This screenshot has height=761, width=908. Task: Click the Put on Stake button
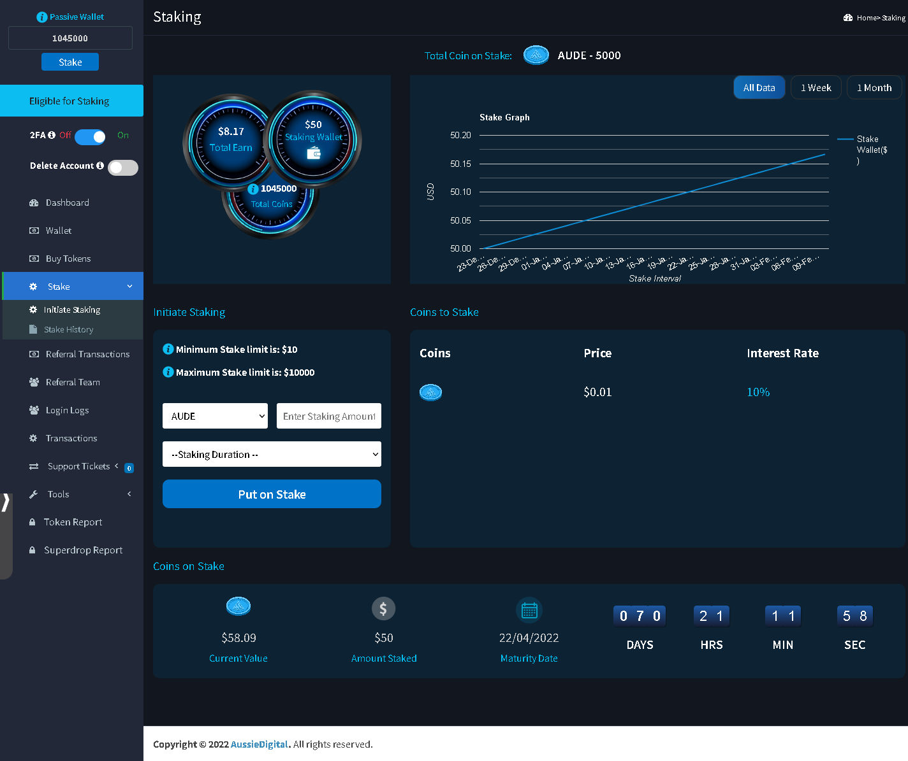click(272, 494)
